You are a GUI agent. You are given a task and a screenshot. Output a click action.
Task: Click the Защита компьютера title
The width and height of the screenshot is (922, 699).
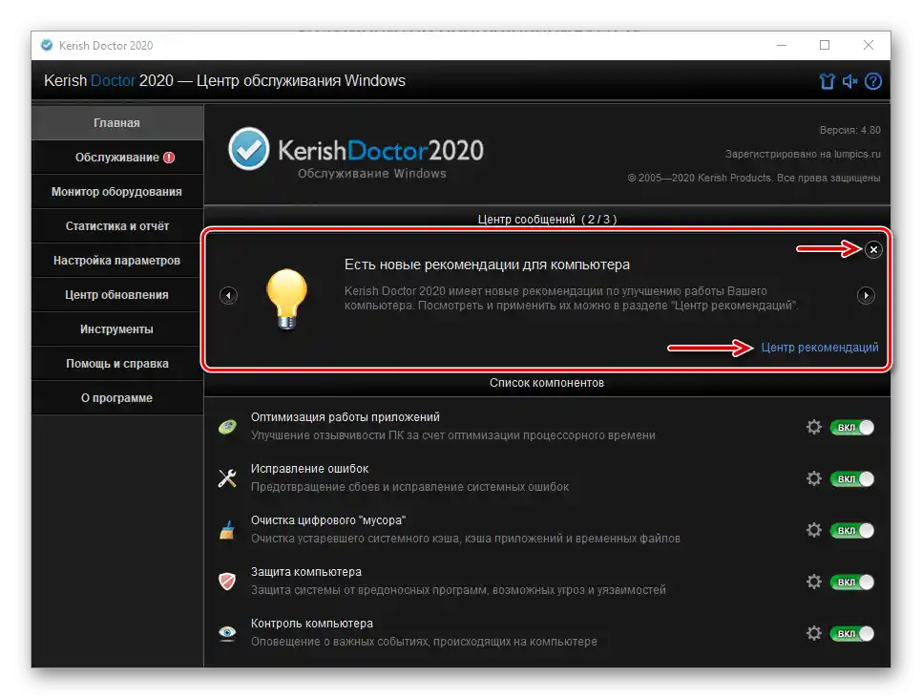point(306,572)
